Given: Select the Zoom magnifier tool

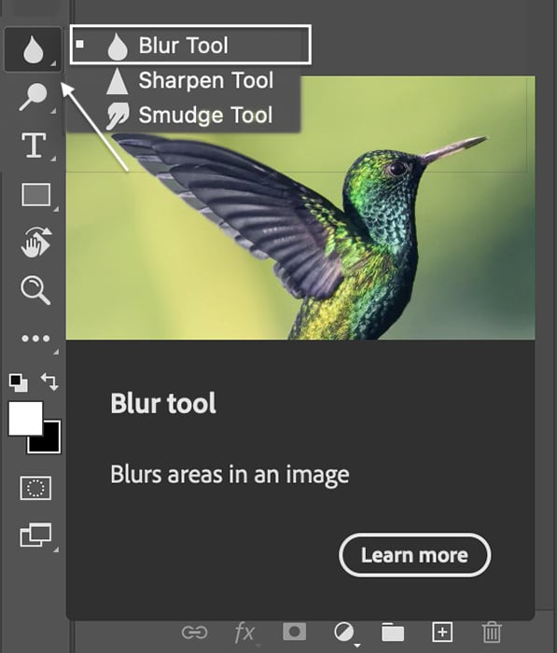Looking at the screenshot, I should click(35, 290).
